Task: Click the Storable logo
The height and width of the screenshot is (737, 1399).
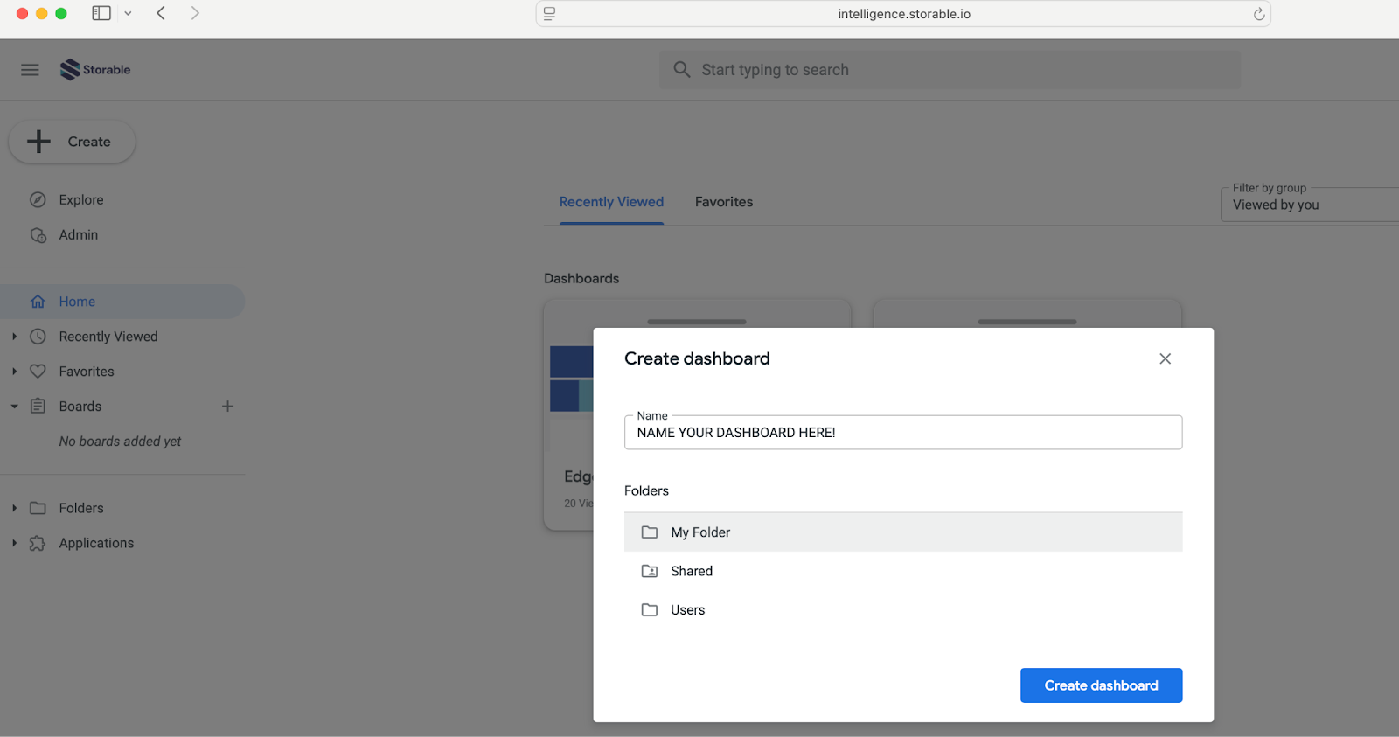Action: click(95, 70)
